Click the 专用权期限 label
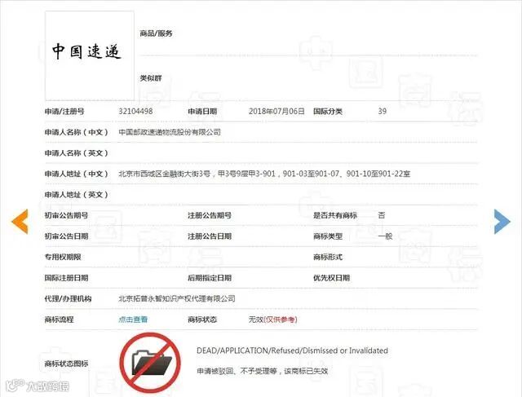Image resolution: width=522 pixels, height=397 pixels. tap(63, 257)
